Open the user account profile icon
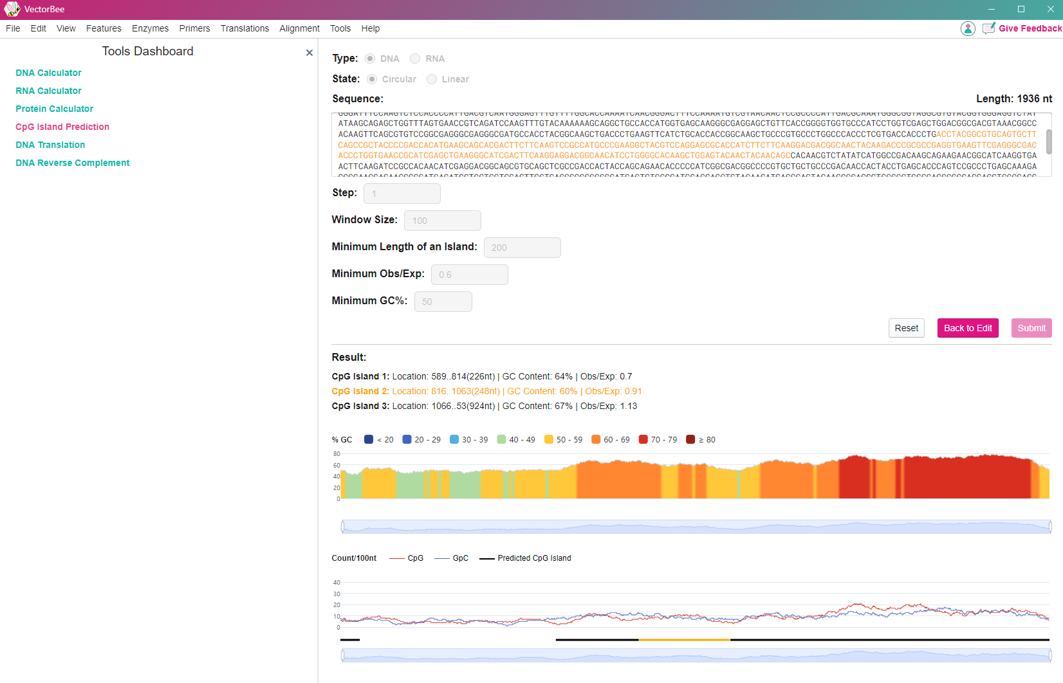Screen dimensions: 1063x683 pyautogui.click(x=968, y=28)
